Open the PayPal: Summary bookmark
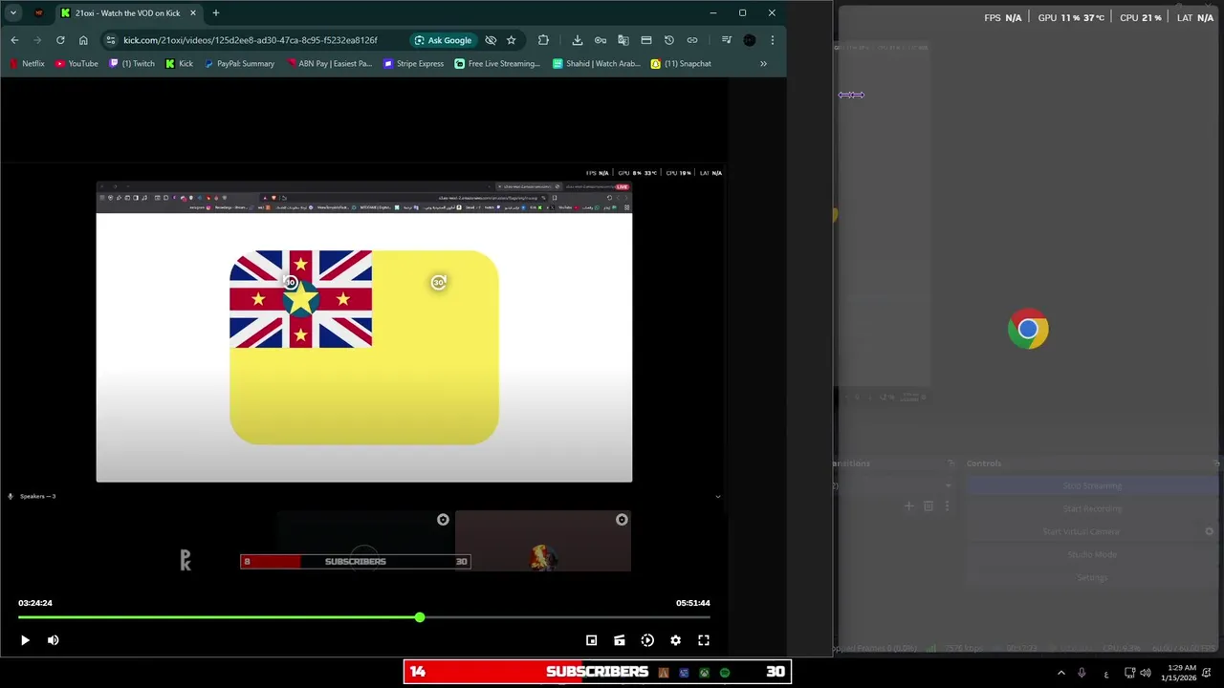 pos(239,64)
